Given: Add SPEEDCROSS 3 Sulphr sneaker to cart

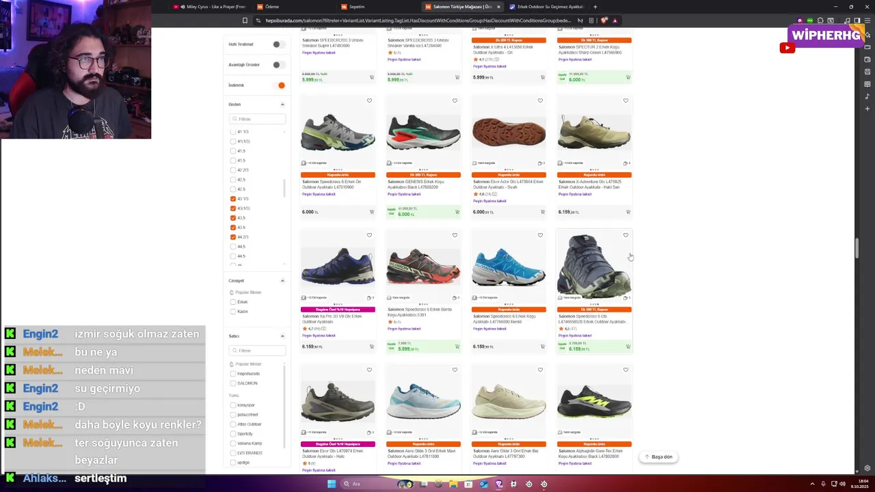Looking at the screenshot, I should (372, 77).
